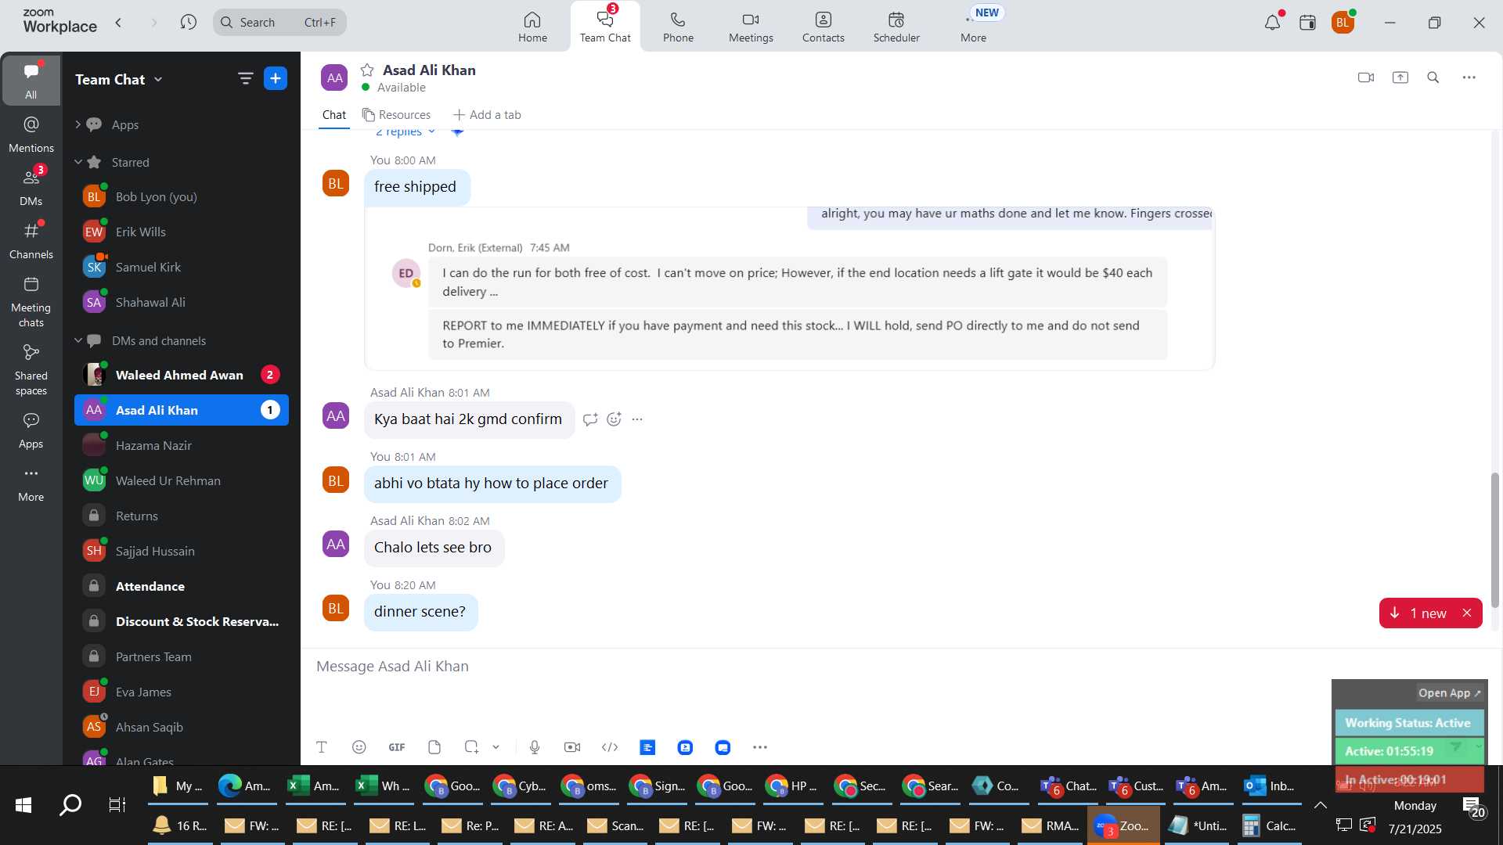Record an audio message
1503x845 pixels.
click(x=535, y=747)
